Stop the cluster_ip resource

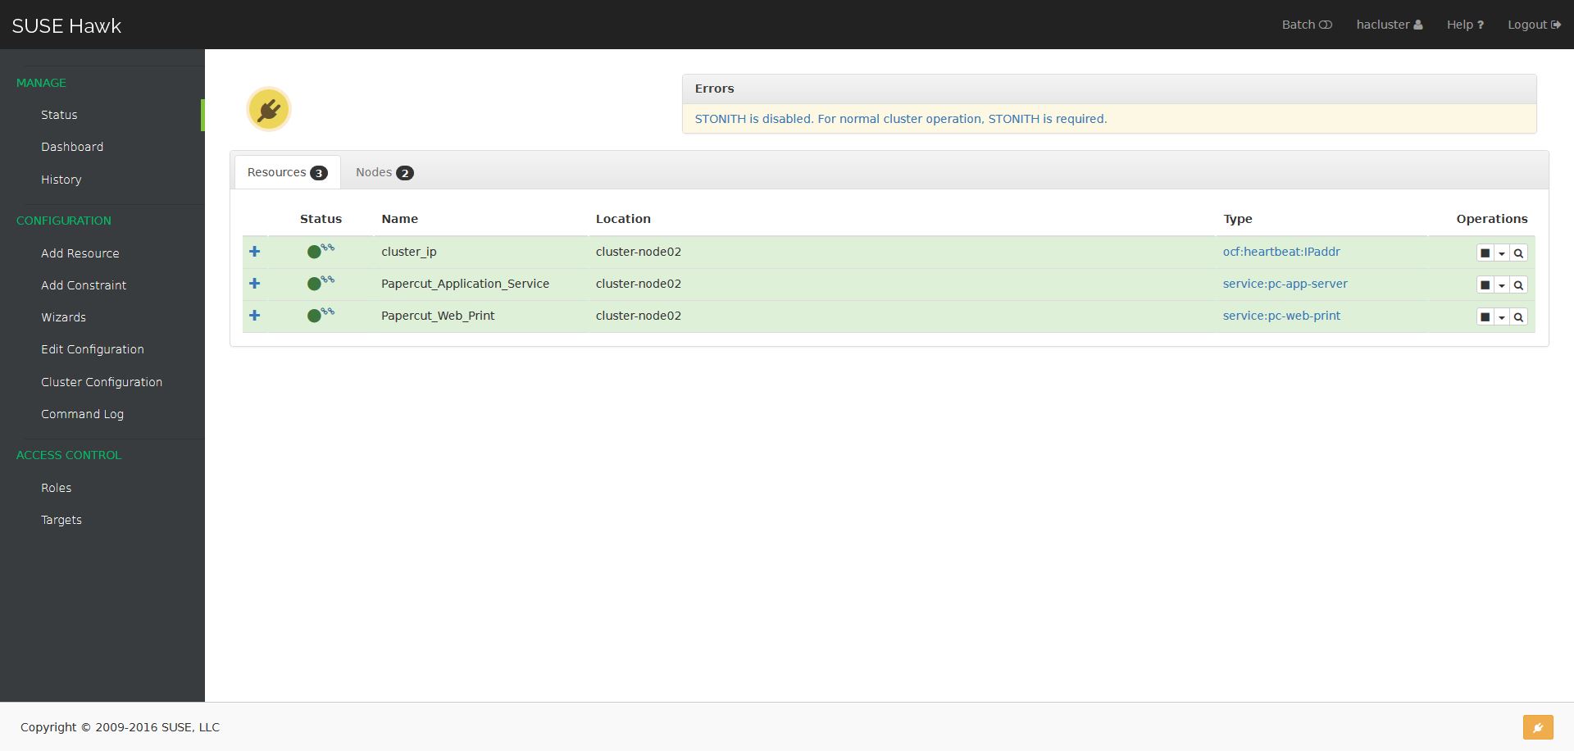coord(1485,253)
